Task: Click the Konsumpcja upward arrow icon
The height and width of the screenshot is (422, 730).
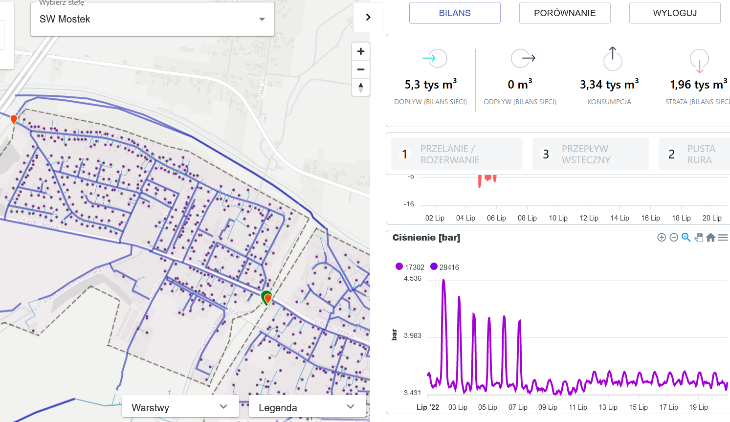Action: 613,59
